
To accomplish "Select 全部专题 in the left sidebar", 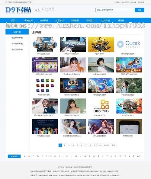I will [17, 32].
